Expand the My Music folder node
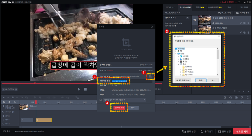252x136 pixels. click(x=180, y=69)
